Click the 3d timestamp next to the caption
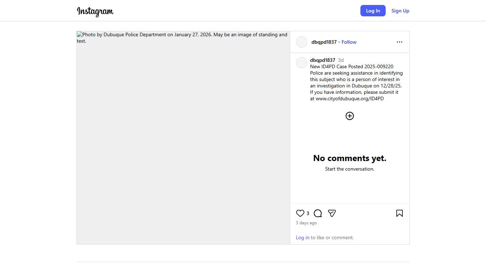This screenshot has height=273, width=486. (341, 60)
